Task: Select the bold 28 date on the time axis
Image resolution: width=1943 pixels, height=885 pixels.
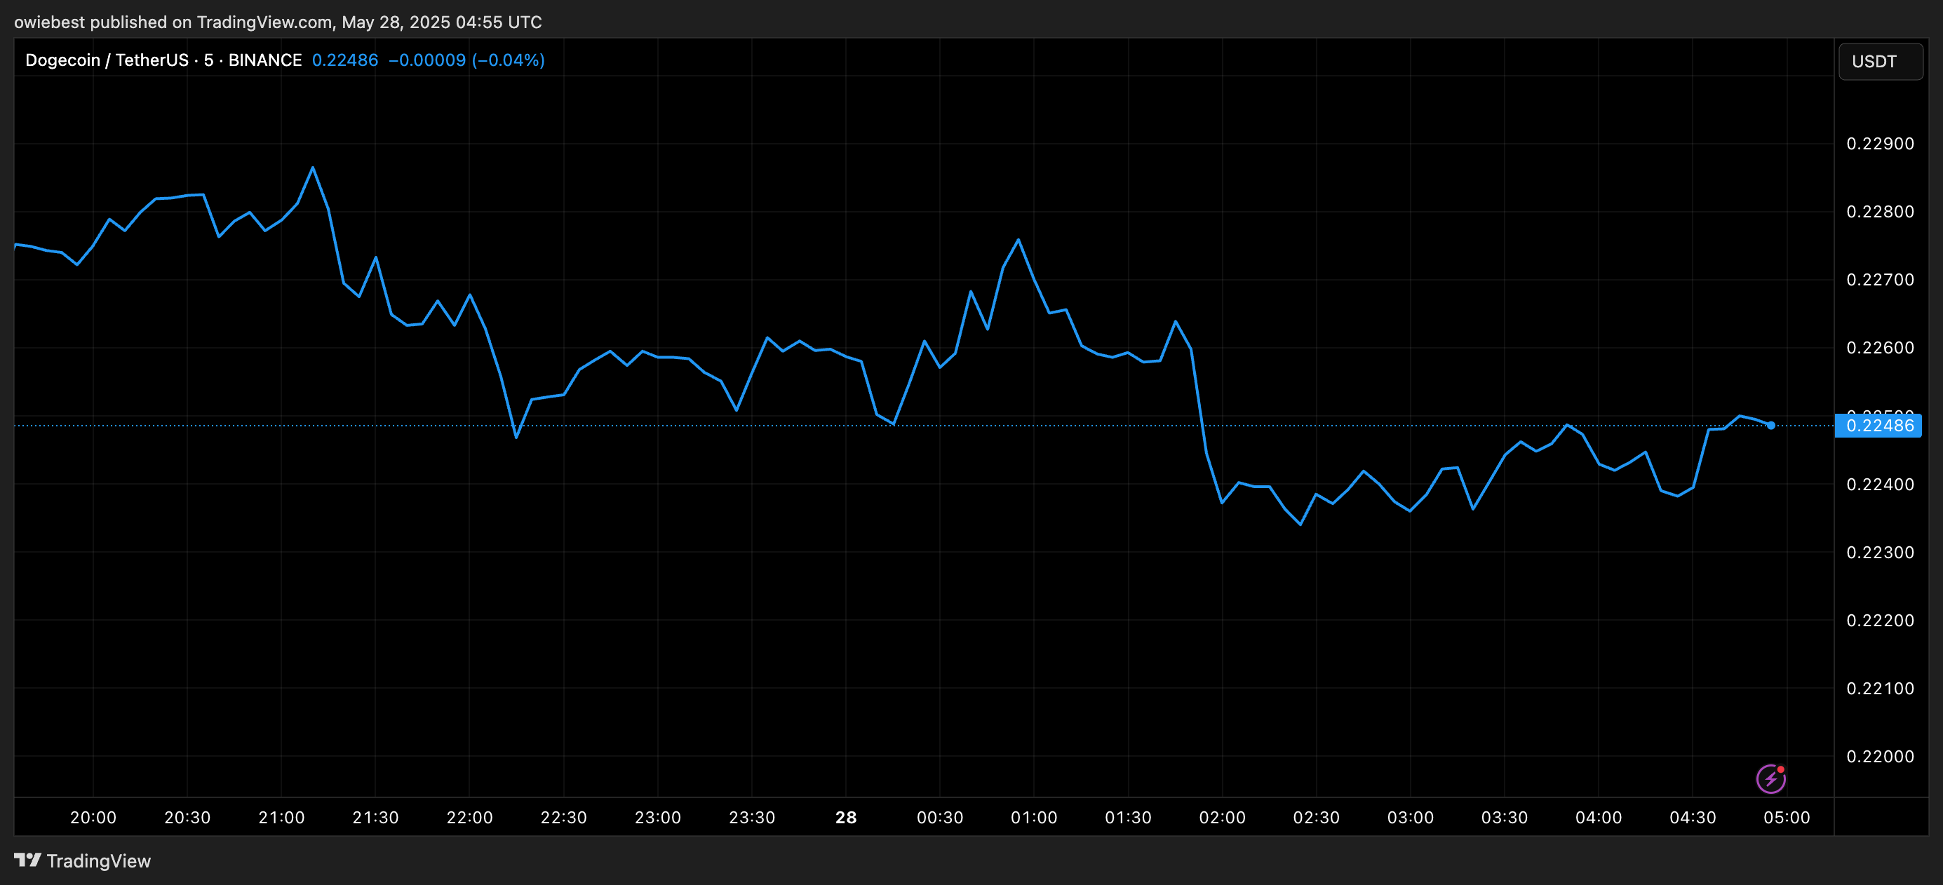Action: (x=846, y=817)
